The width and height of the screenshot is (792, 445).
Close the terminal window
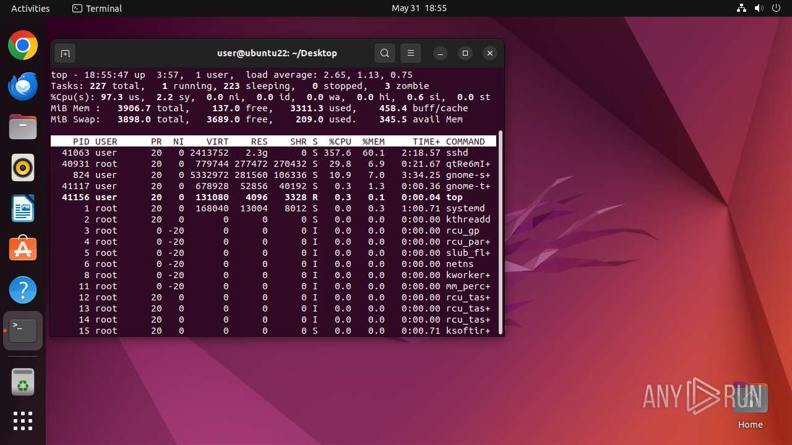[x=490, y=53]
